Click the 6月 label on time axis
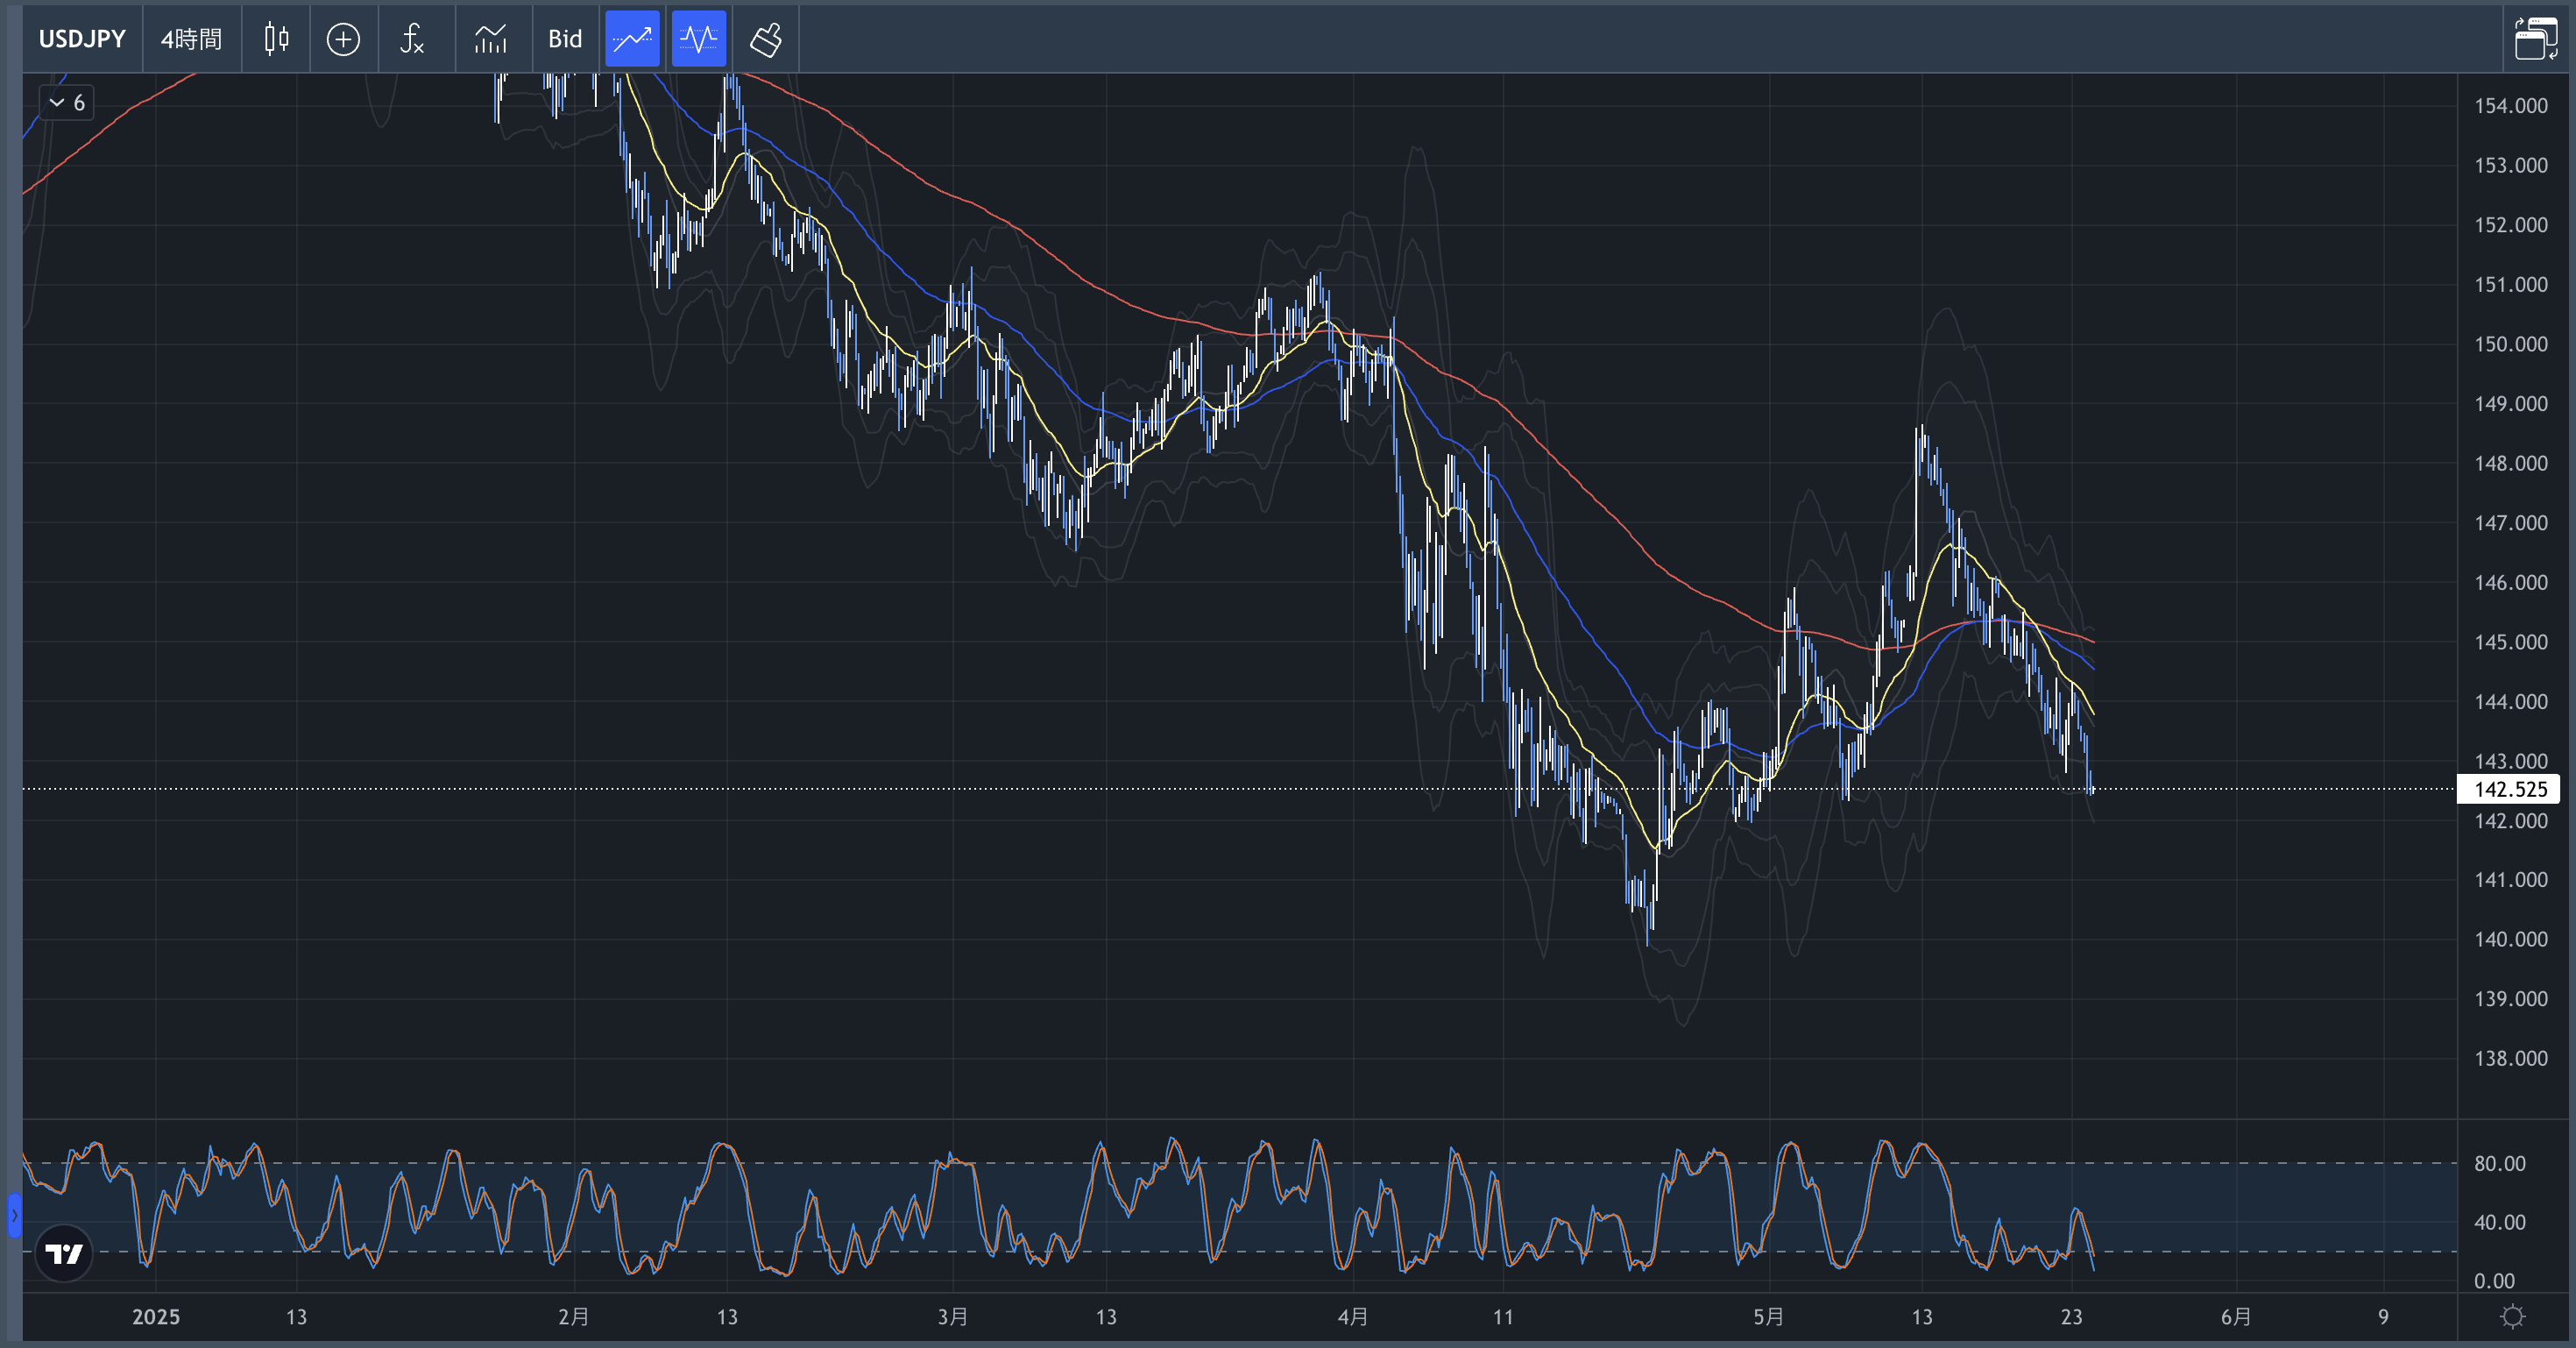This screenshot has width=2576, height=1348. [x=2236, y=1317]
